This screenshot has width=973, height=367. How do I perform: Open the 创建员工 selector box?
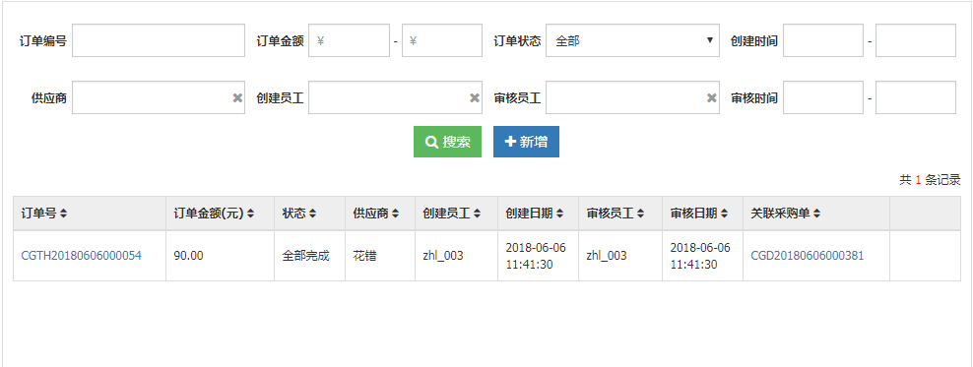pos(395,98)
